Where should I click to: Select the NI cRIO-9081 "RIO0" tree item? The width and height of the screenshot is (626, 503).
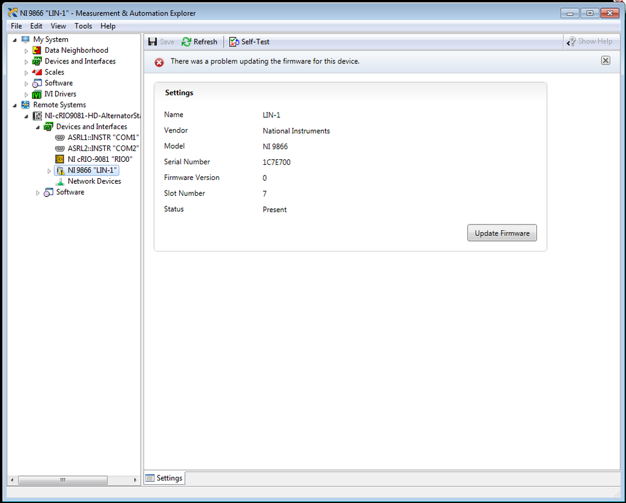point(100,159)
